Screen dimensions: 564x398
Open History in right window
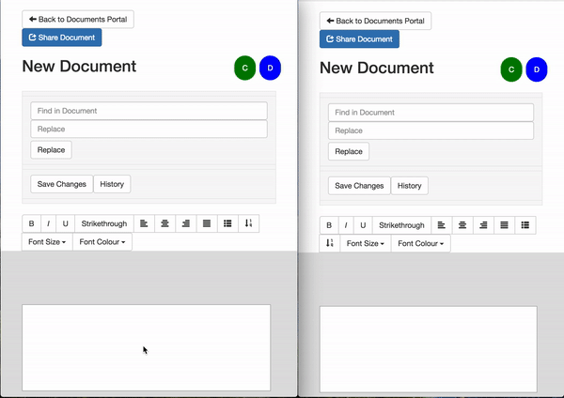(409, 186)
